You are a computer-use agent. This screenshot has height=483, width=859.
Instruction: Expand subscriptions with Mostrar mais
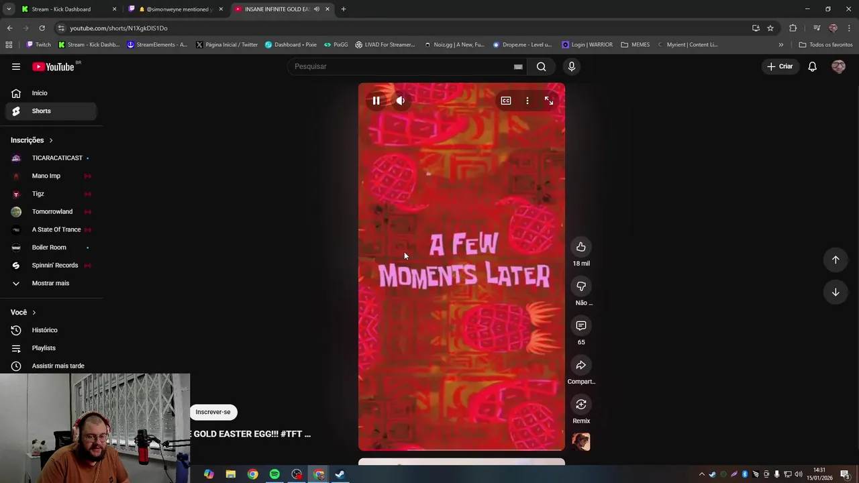pos(51,283)
